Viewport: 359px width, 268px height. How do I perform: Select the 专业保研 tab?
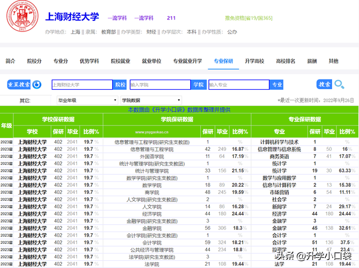[223, 61]
